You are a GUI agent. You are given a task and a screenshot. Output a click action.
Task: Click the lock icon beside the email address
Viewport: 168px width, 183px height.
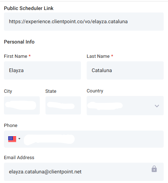point(154,169)
